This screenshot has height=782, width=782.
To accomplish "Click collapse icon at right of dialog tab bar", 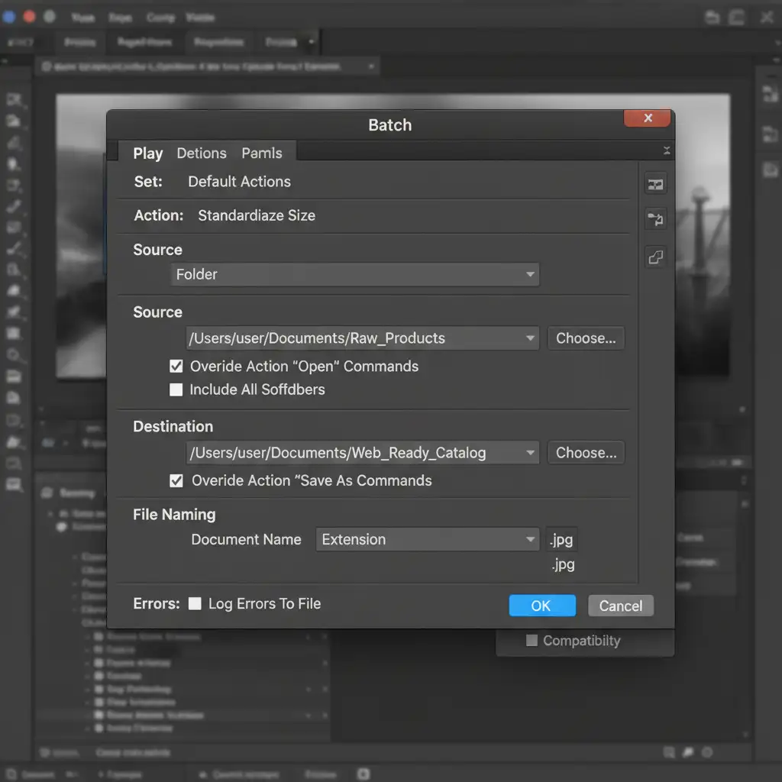I will pos(666,151).
